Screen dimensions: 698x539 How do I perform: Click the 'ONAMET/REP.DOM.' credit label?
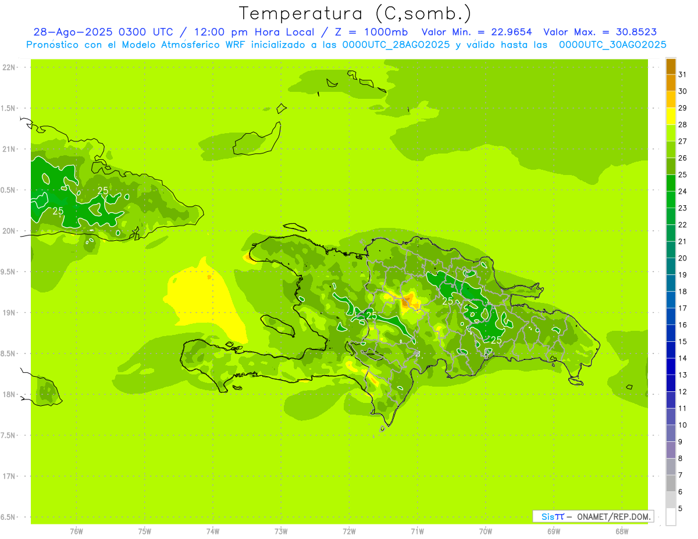click(613, 516)
